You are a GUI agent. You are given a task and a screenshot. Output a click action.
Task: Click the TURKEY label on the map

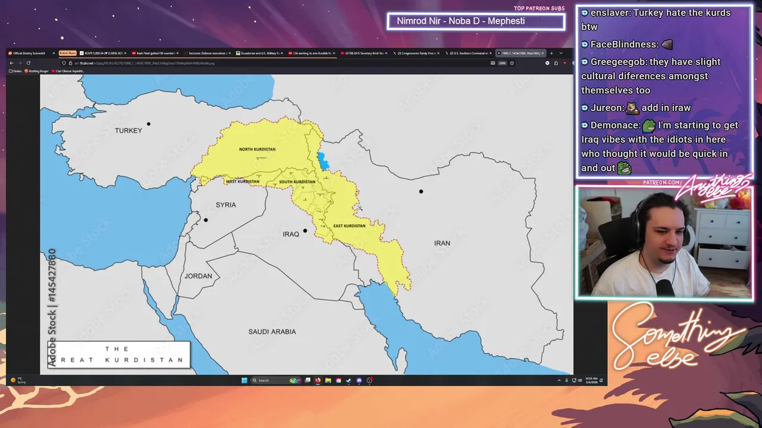129,131
